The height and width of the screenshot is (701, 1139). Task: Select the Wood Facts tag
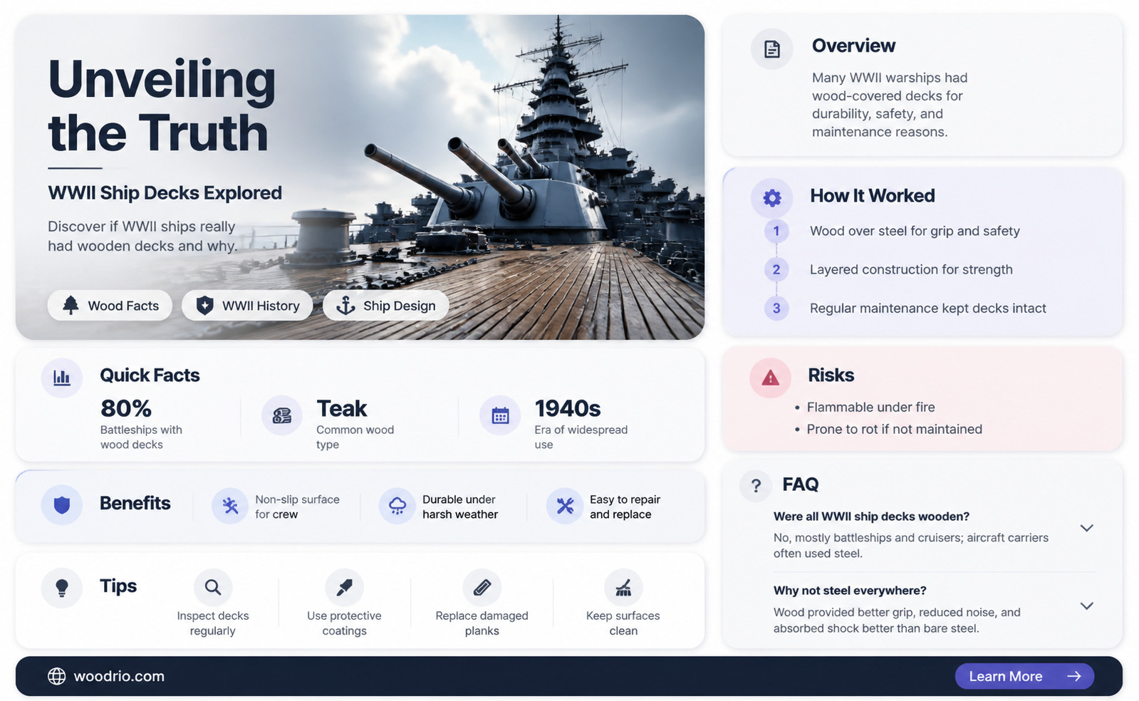[x=110, y=306]
